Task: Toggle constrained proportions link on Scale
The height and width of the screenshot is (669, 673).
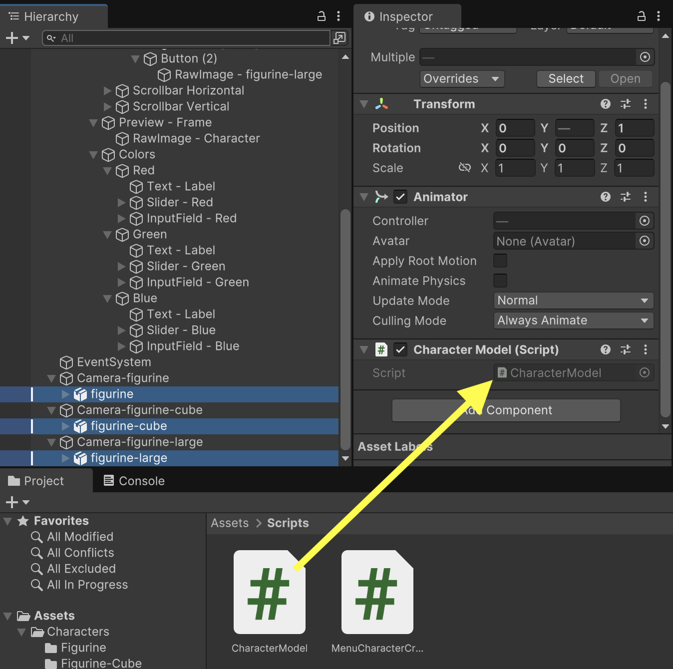Action: point(464,168)
